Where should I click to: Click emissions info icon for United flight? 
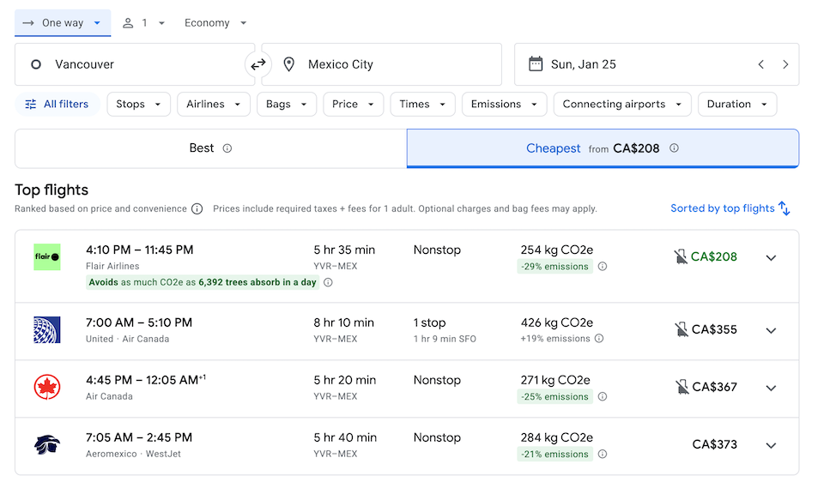pyautogui.click(x=599, y=339)
